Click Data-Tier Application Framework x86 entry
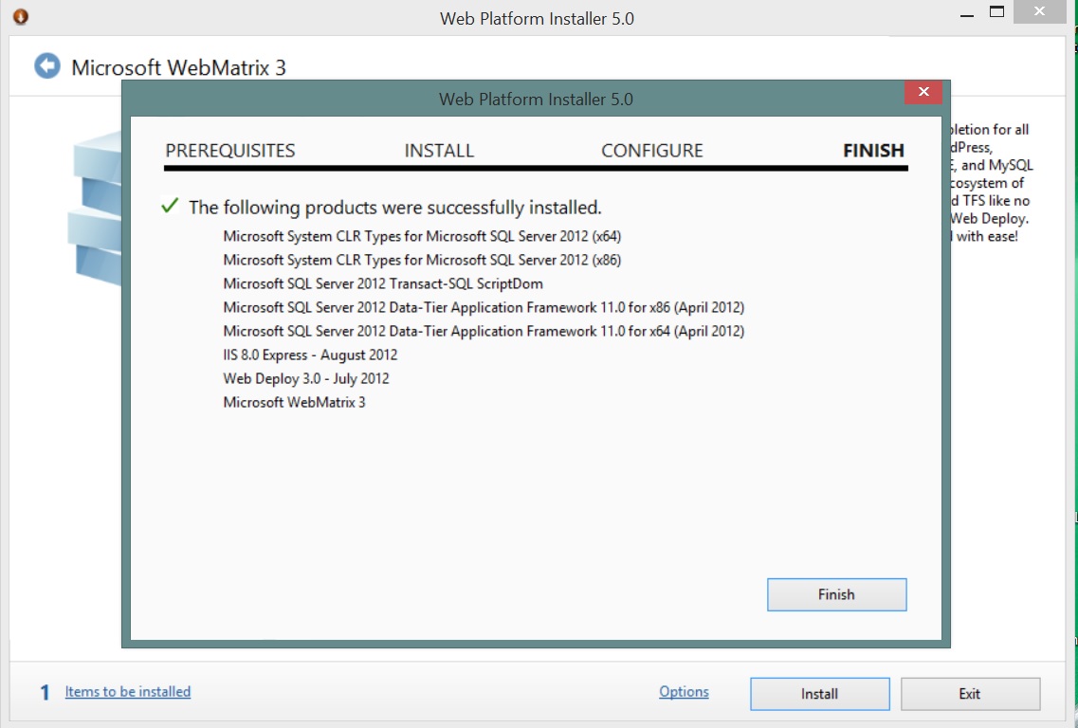The height and width of the screenshot is (728, 1078). (x=484, y=307)
